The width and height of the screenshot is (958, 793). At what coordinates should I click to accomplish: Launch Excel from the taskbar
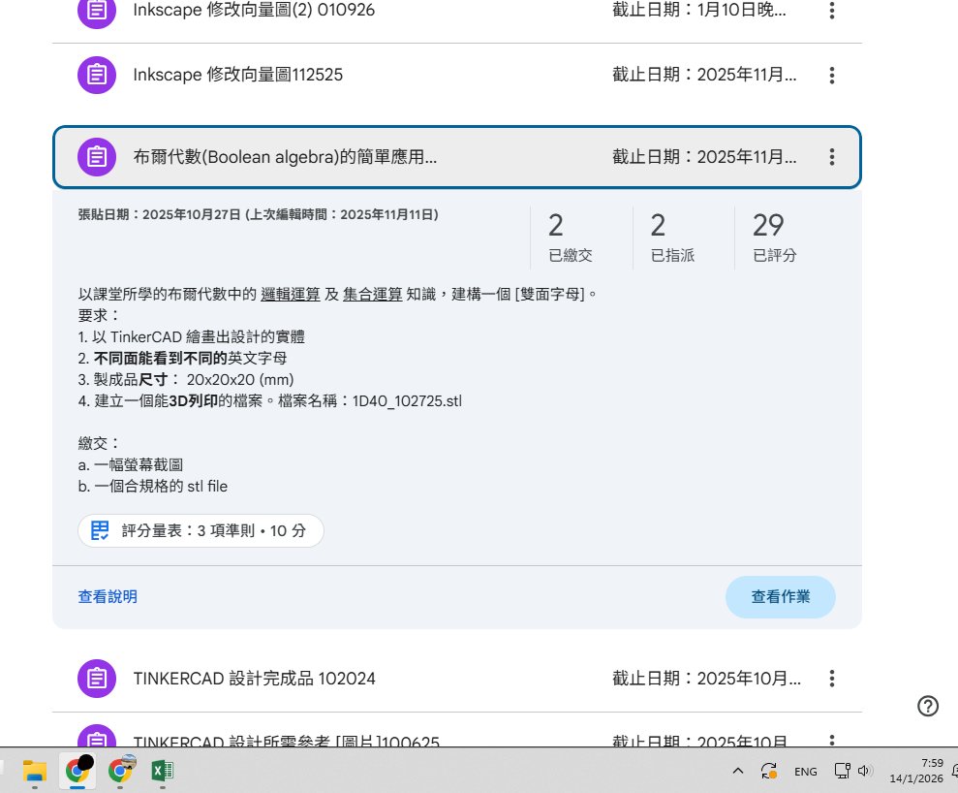point(162,772)
